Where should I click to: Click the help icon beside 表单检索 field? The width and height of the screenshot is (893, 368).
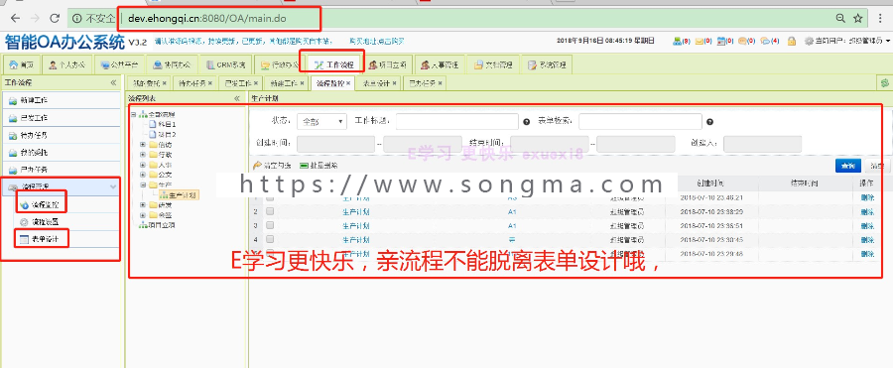709,121
